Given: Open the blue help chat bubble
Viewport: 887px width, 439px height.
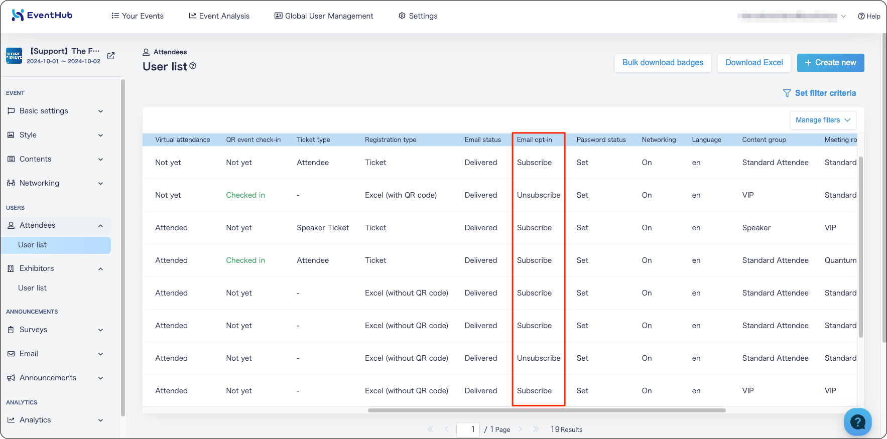Looking at the screenshot, I should click(x=857, y=422).
